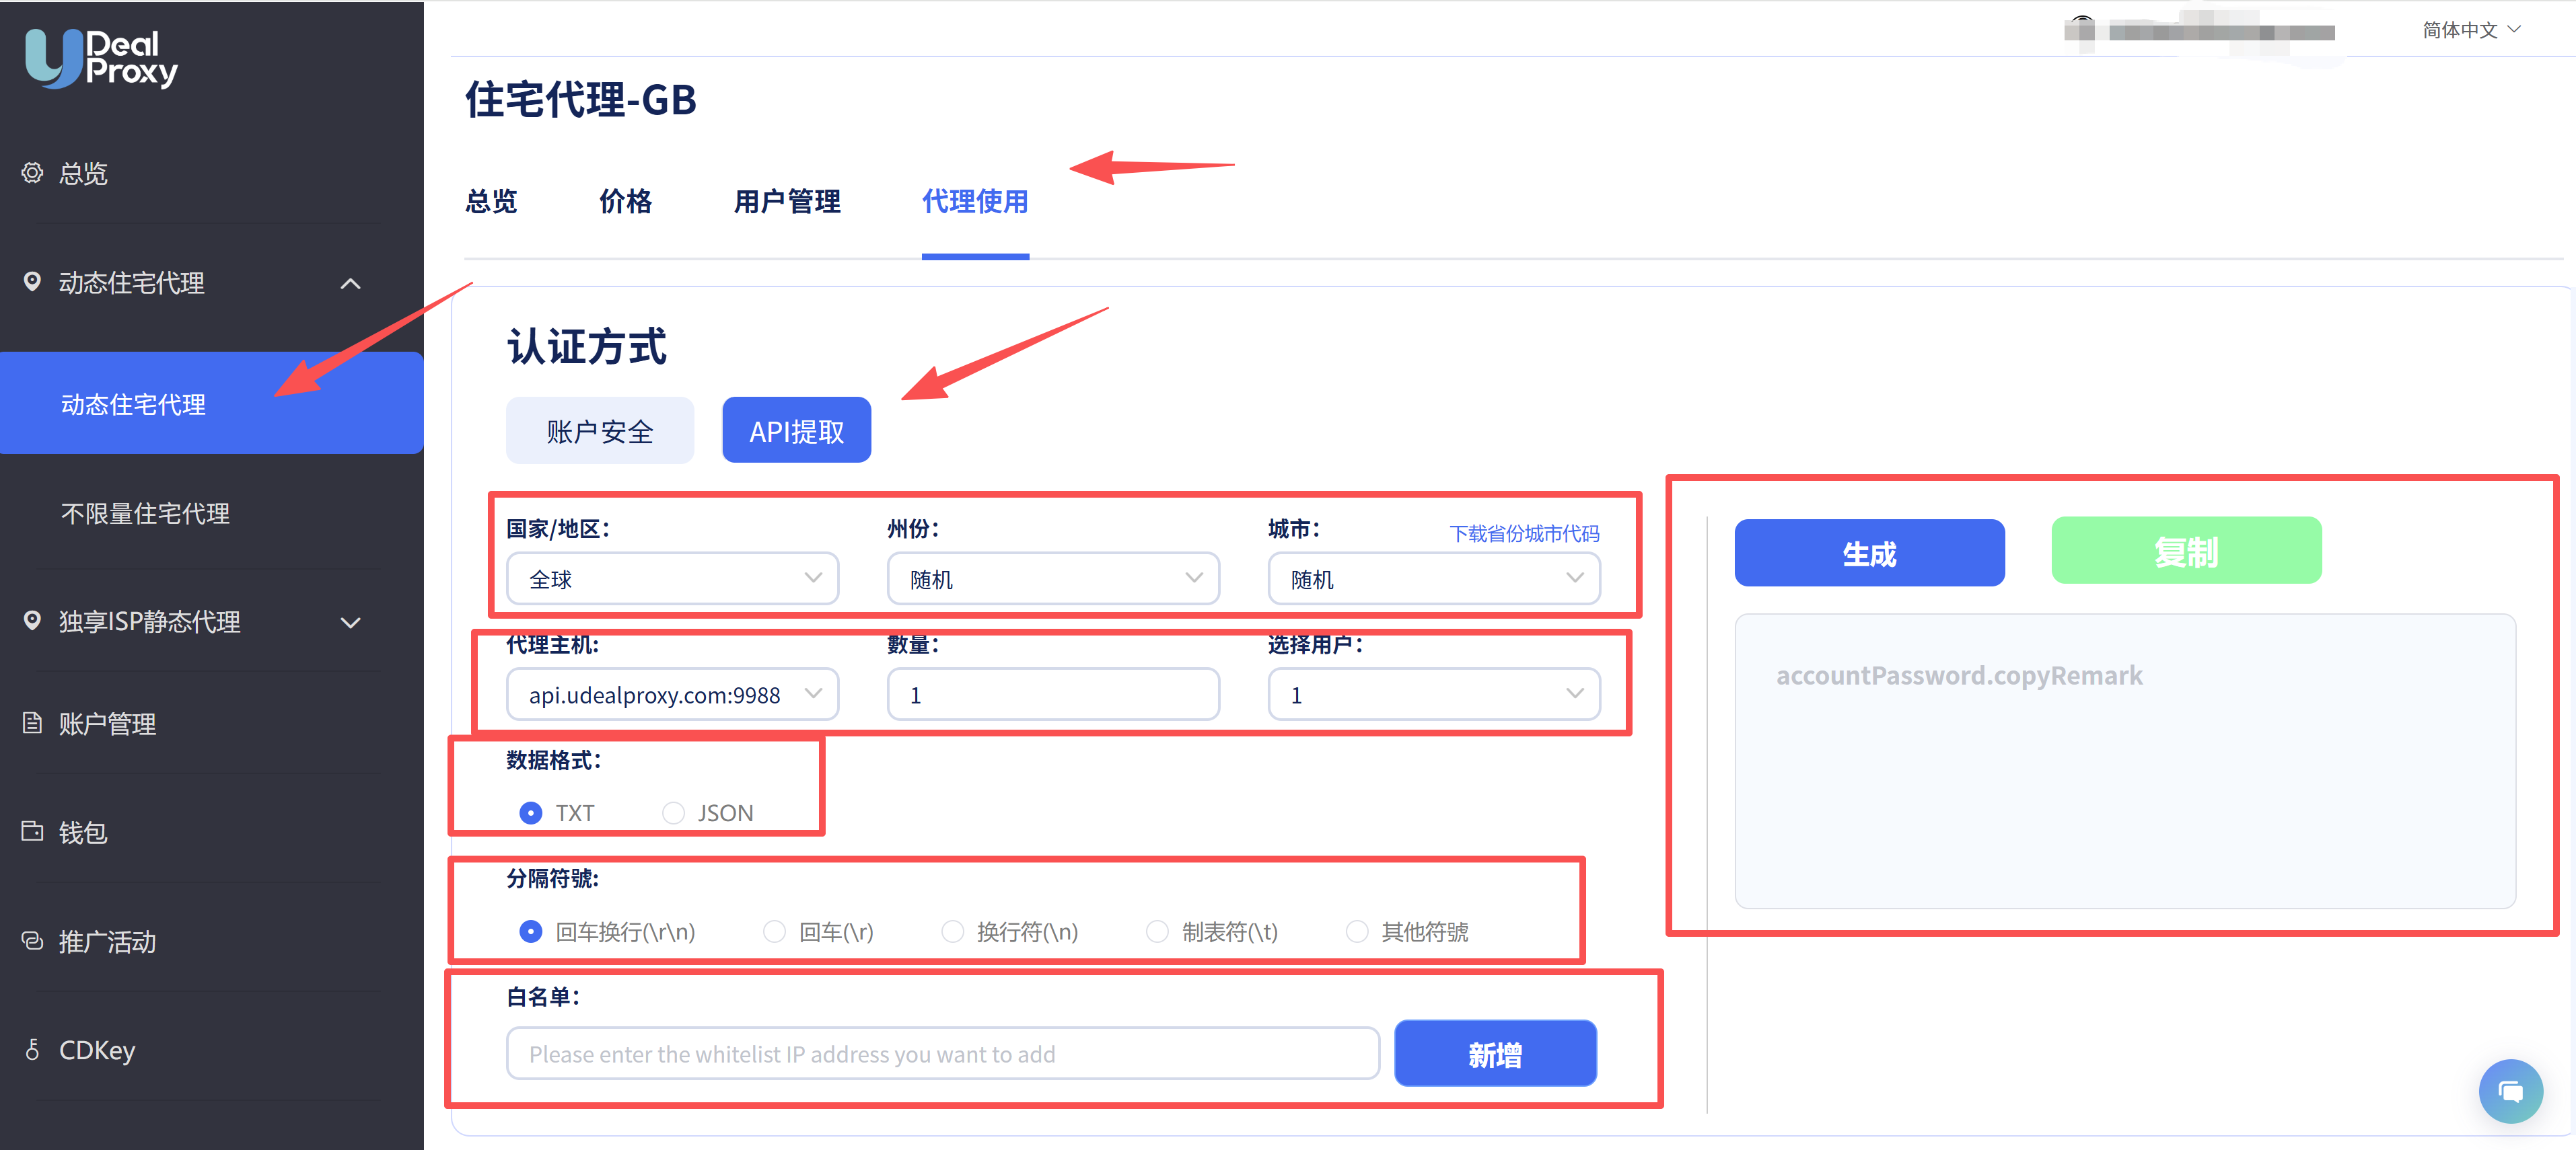The width and height of the screenshot is (2576, 1150).
Task: Choose the 制表符(\t) separator option
Action: (1157, 931)
